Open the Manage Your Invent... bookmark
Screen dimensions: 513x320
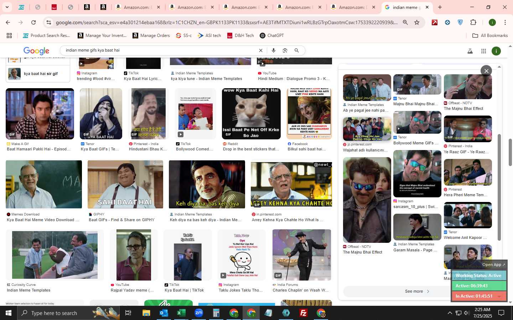pyautogui.click(x=102, y=36)
